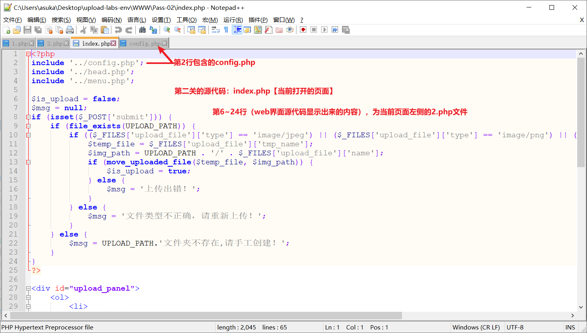This screenshot has height=333, width=587.
Task: Zoom in with the magnifier plus icon
Action: (167, 30)
